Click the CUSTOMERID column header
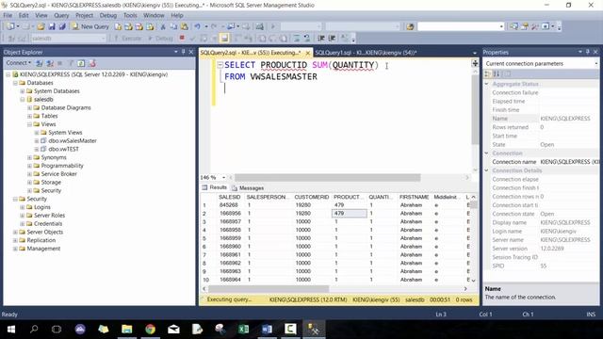 312,197
